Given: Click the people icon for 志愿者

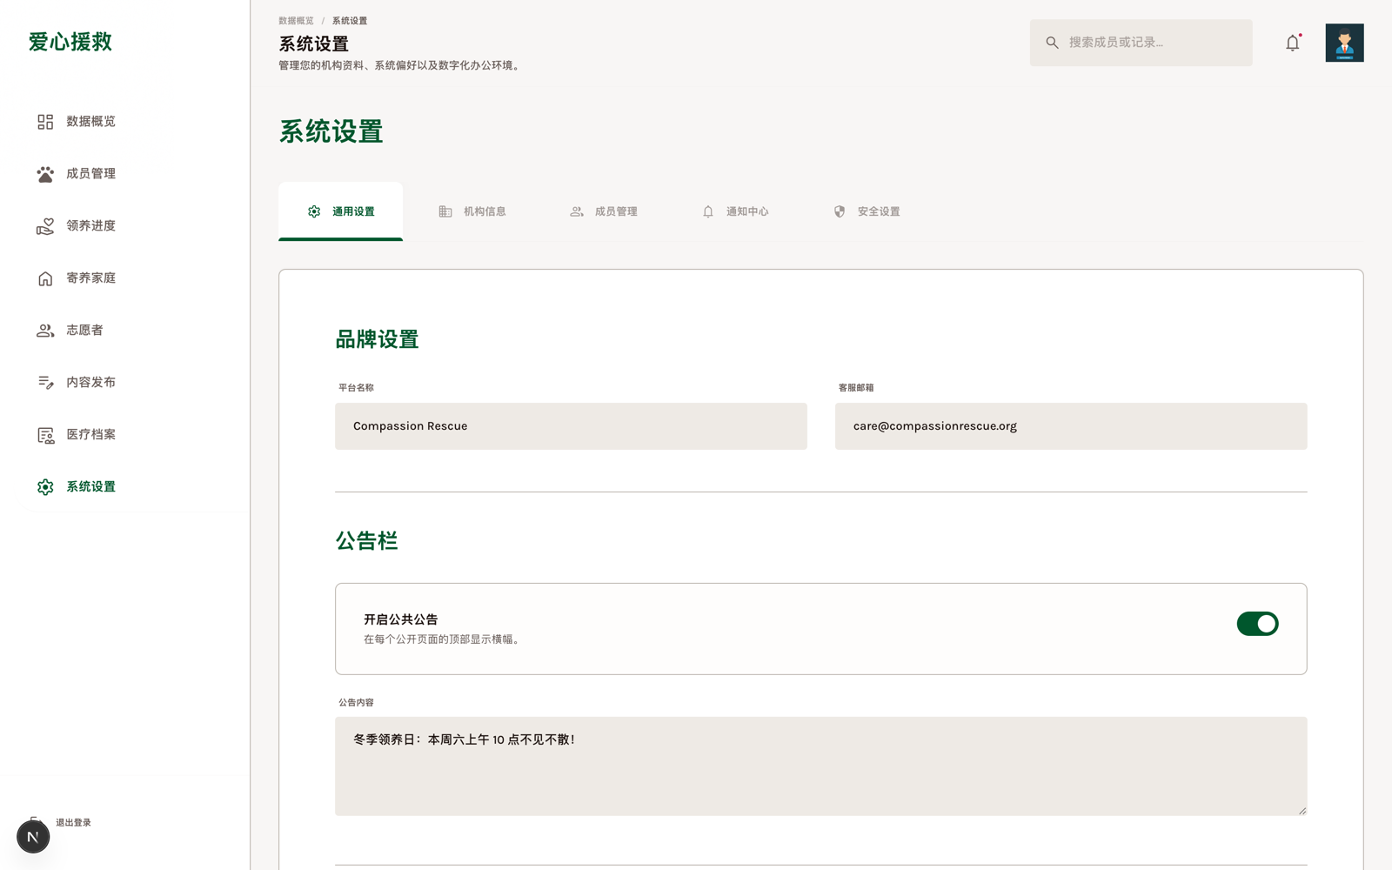Looking at the screenshot, I should tap(45, 331).
